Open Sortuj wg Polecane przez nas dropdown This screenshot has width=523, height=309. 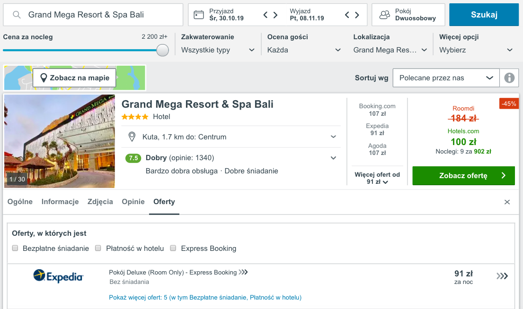click(x=446, y=78)
